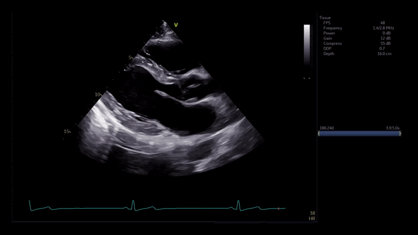Click the 10 cm depth scale marker
Image resolution: width=418 pixels, height=235 pixels.
coord(98,95)
